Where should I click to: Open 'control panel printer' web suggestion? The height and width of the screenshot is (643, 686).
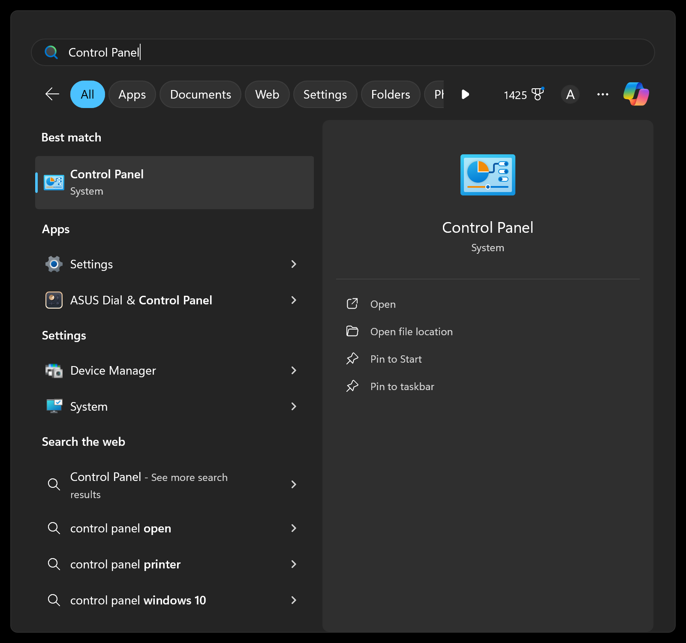[175, 564]
